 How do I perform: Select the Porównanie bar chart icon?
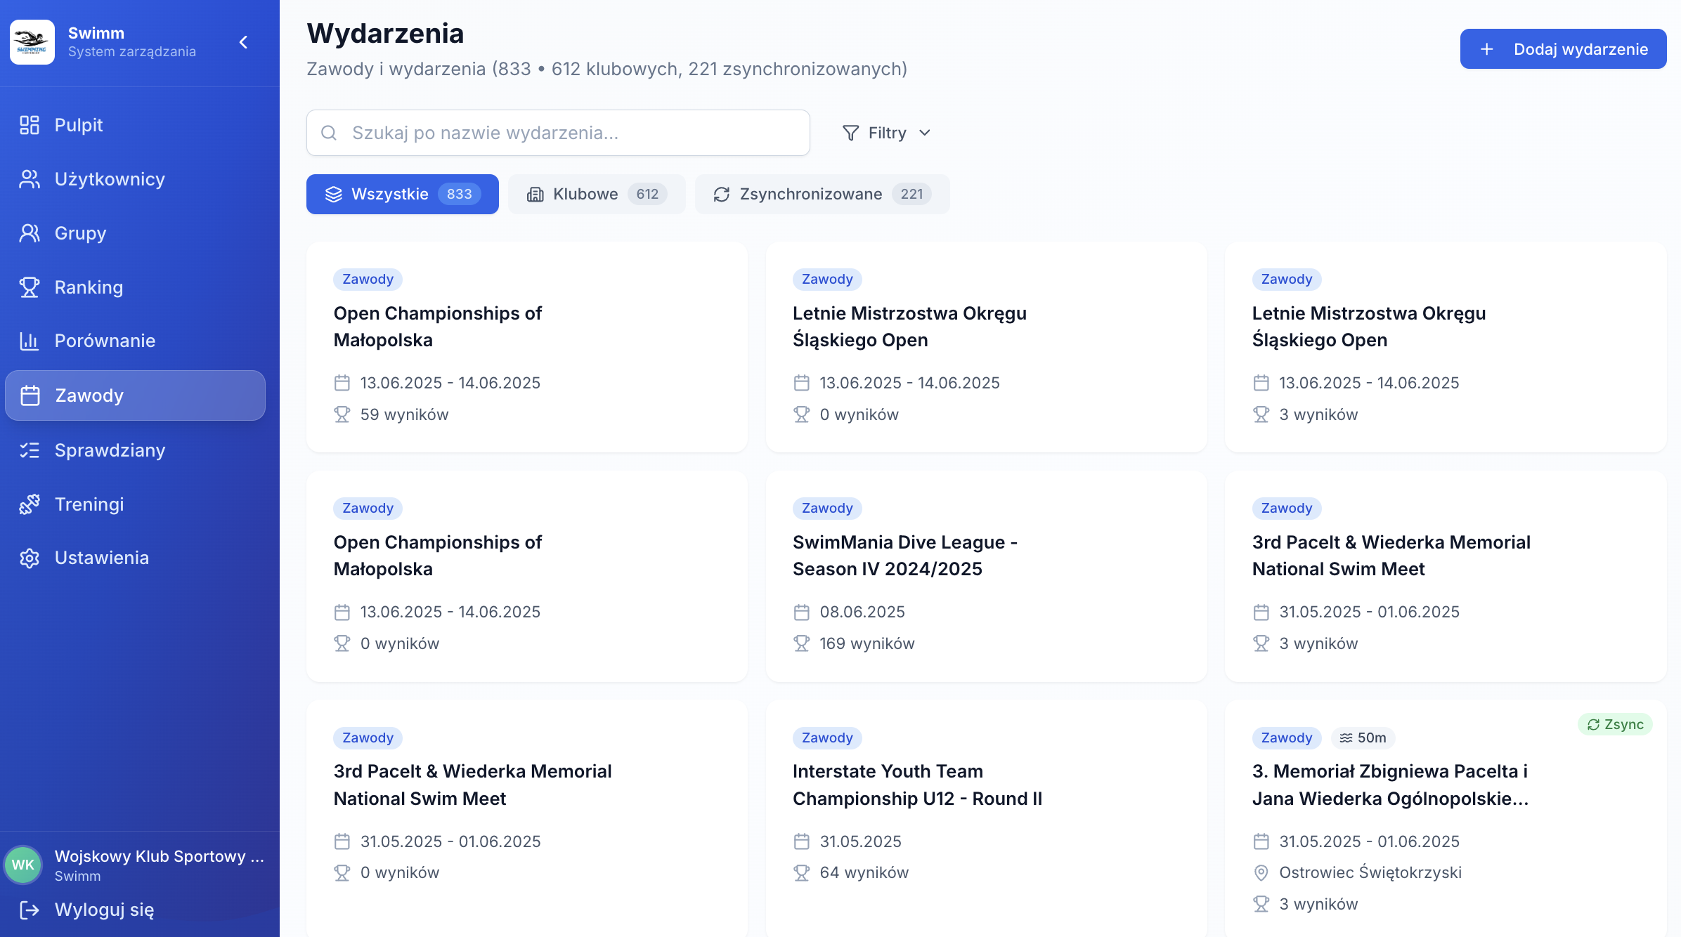29,341
